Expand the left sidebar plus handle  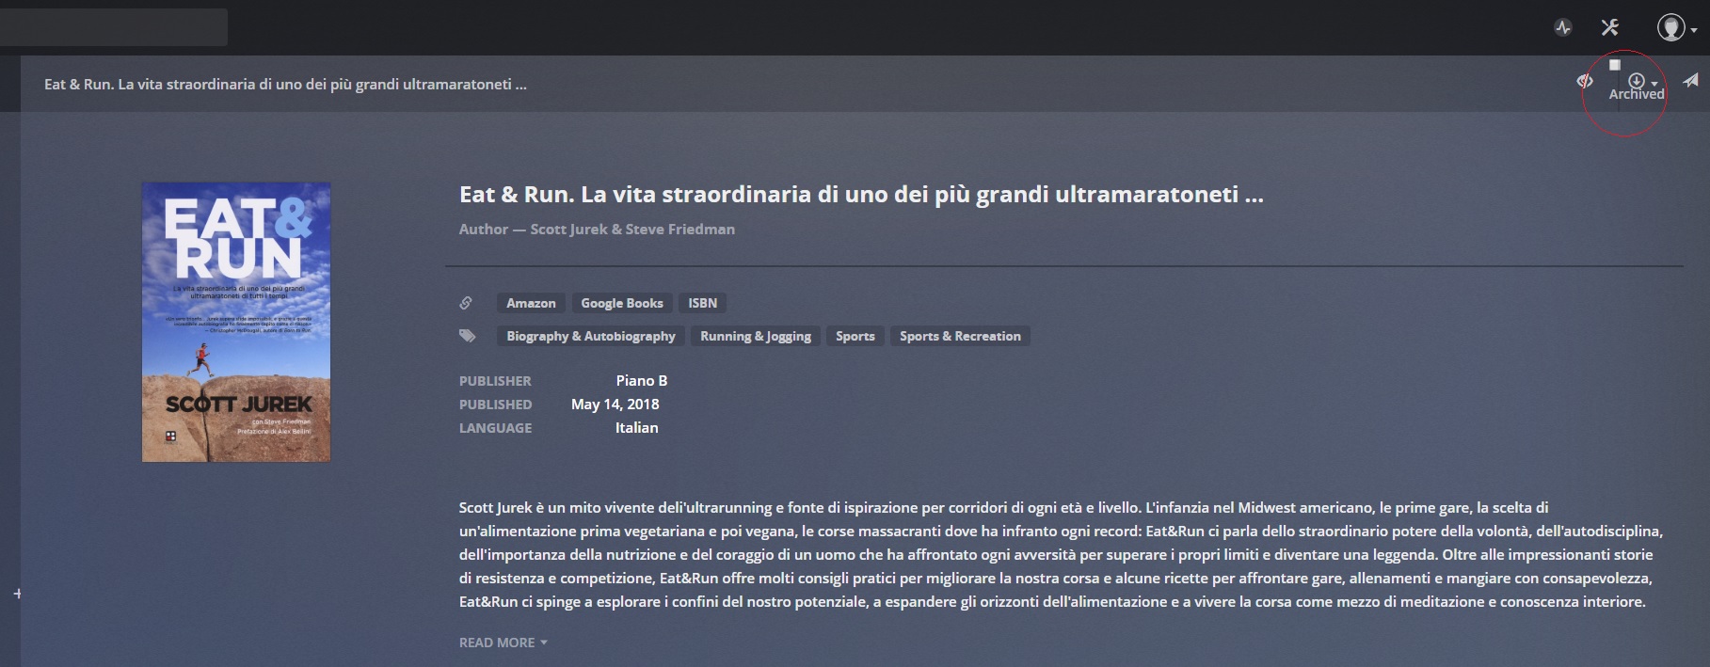tap(17, 594)
